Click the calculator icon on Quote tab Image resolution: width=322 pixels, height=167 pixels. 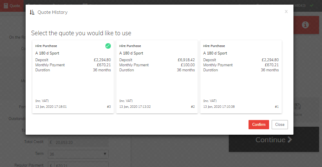pyautogui.click(x=6, y=6)
